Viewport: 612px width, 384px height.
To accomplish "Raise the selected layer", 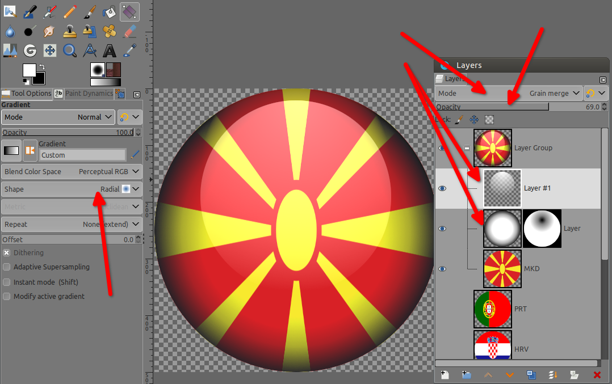I will (488, 375).
